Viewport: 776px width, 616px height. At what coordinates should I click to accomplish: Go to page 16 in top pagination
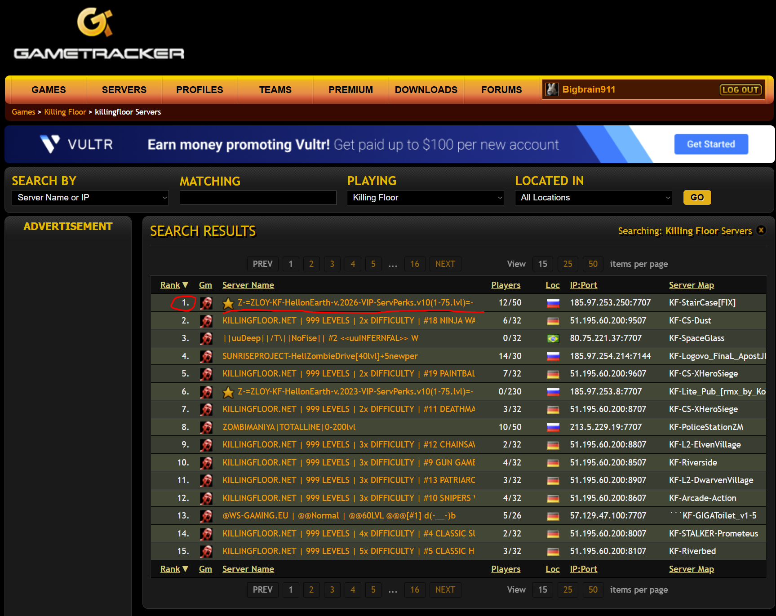tap(414, 264)
